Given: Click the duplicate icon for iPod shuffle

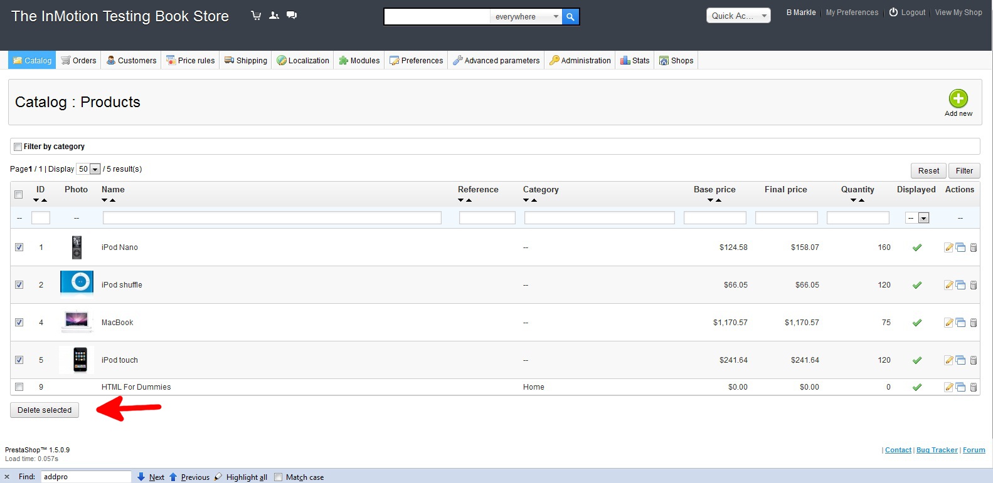Looking at the screenshot, I should (x=960, y=285).
